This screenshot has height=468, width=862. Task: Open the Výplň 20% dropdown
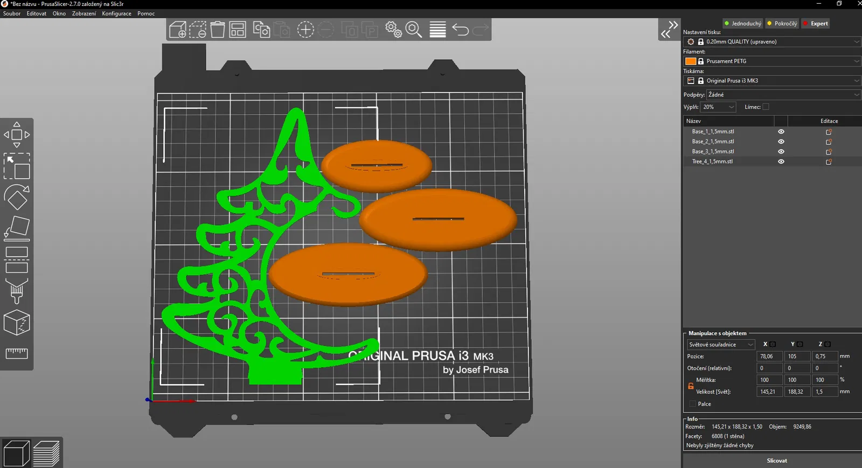click(x=718, y=107)
